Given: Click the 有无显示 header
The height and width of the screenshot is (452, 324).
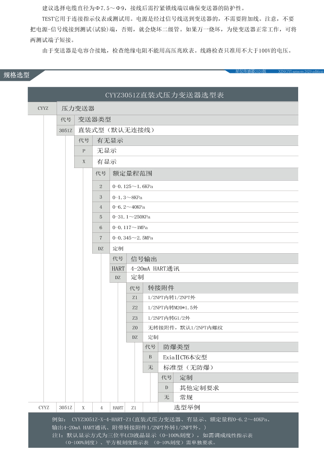Looking at the screenshot, I should 110,141.
